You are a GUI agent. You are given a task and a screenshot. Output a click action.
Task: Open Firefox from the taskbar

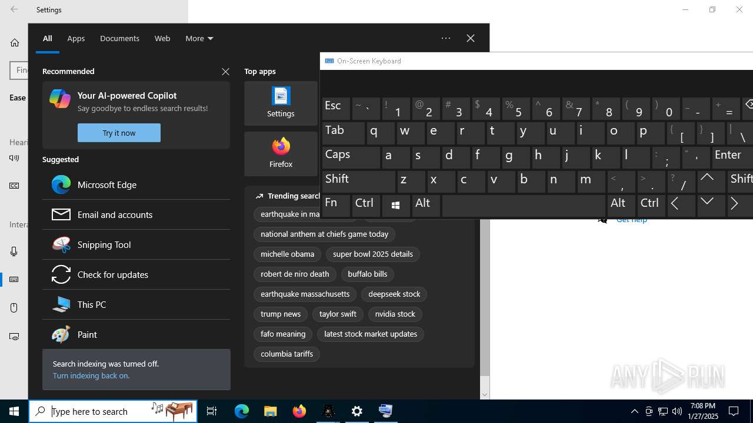coord(299,411)
